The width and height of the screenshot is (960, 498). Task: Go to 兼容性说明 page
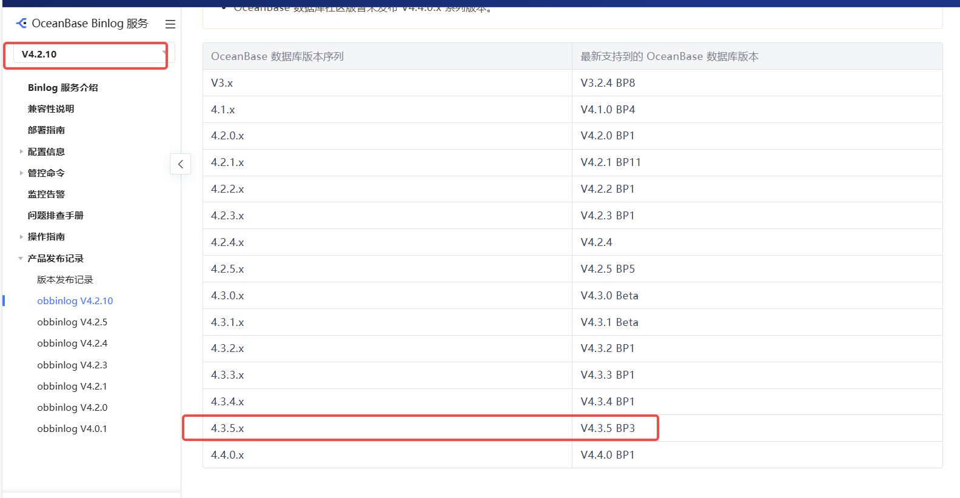(51, 109)
